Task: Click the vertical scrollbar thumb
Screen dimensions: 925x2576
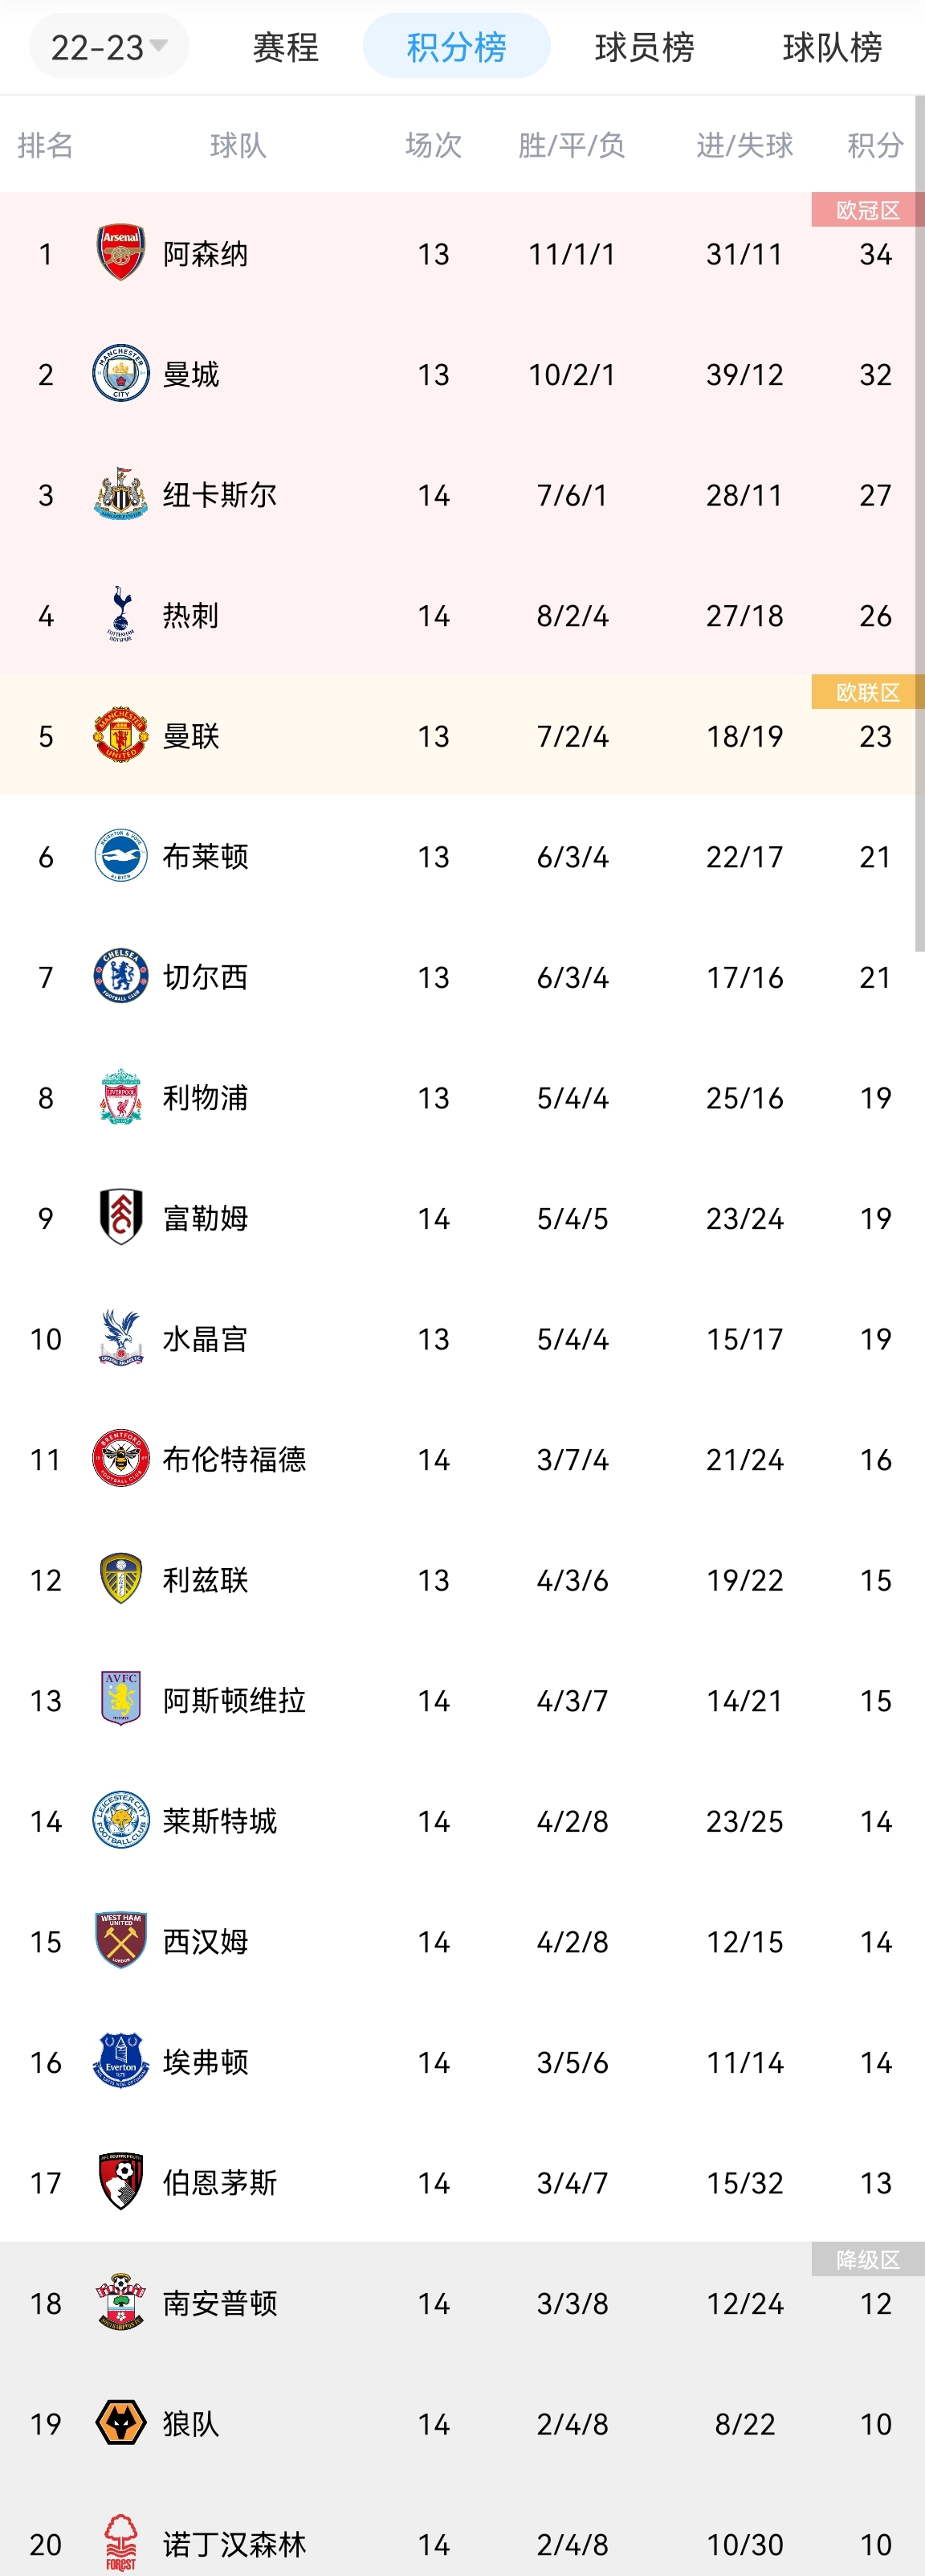Action: 920,523
